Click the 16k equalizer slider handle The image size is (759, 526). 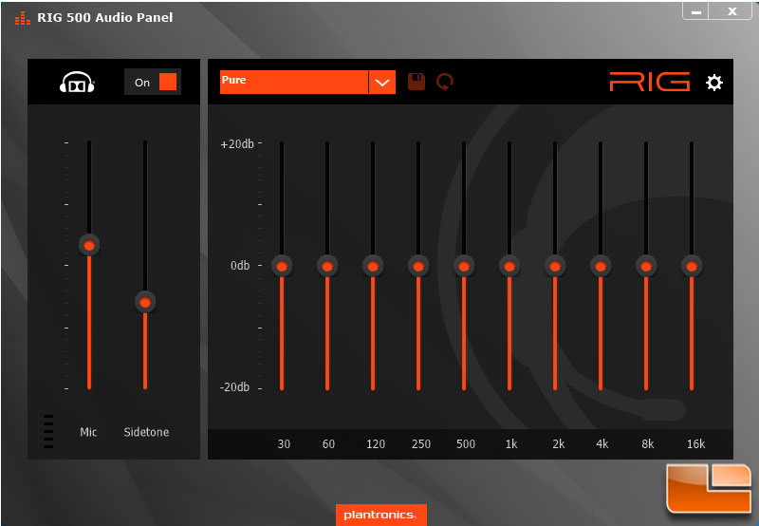[692, 266]
